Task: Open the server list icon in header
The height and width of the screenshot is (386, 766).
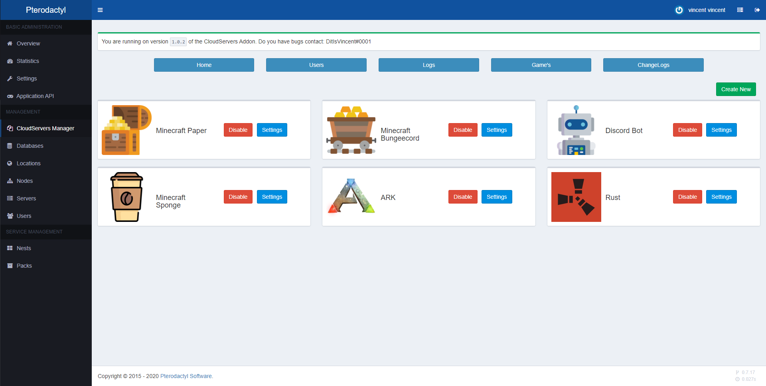Action: point(740,10)
